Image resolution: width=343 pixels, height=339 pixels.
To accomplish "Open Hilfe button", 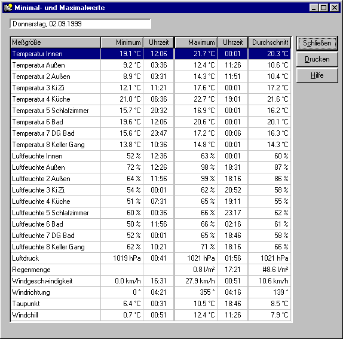I will click(x=317, y=75).
